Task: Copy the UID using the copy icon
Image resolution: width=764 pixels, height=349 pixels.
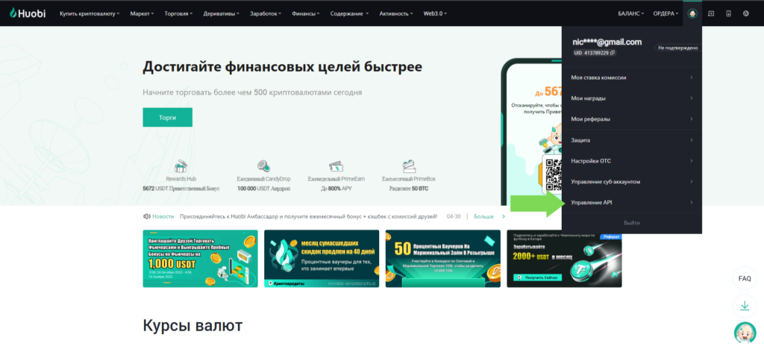Action: pos(613,53)
